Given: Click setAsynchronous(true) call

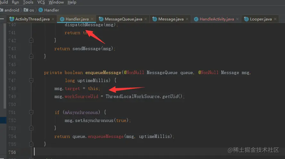Looking at the screenshot, I should (x=102, y=120).
